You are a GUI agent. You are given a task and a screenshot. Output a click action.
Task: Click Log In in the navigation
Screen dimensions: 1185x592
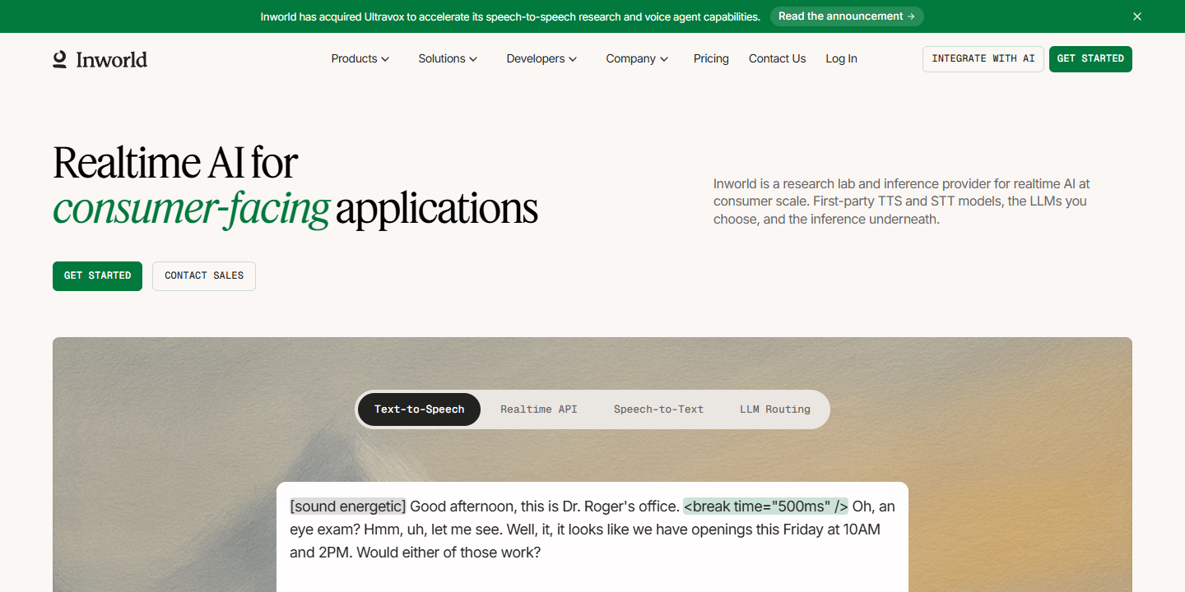click(841, 59)
